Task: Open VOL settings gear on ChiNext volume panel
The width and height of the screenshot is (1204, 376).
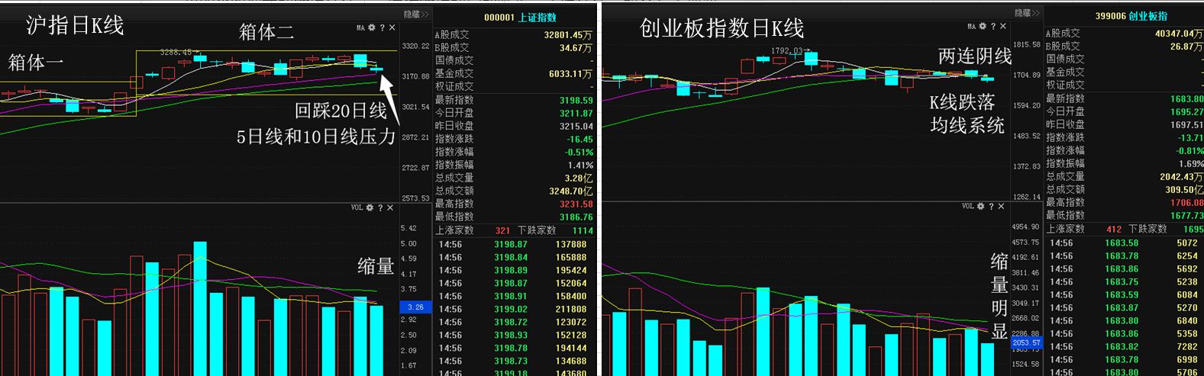Action: click(x=980, y=206)
